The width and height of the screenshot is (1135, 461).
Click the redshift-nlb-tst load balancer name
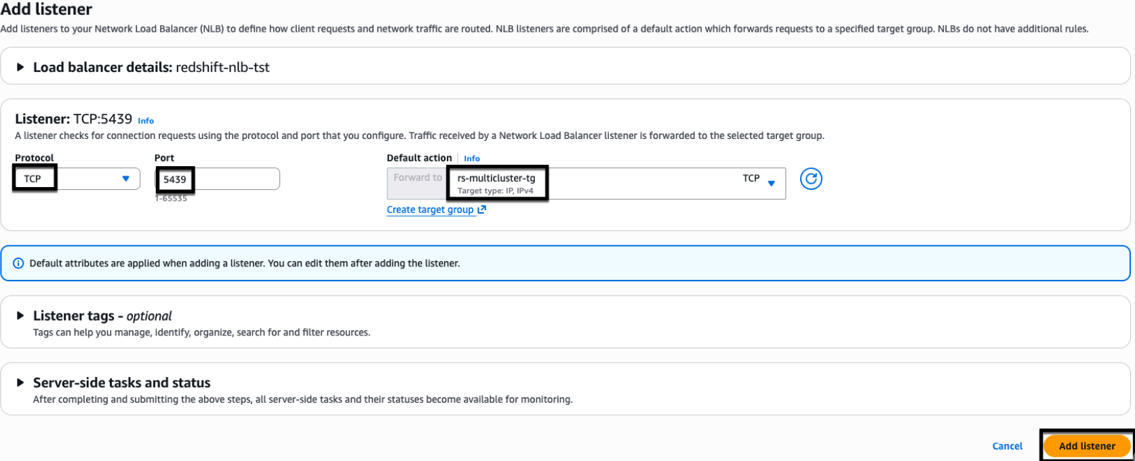click(x=222, y=67)
